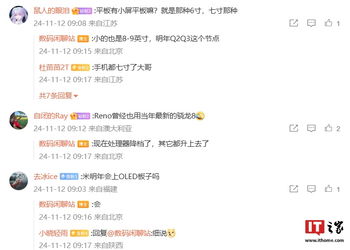The width and height of the screenshot is (350, 250).
Task: Expand the 共7条回复 replies list
Action: click(x=58, y=96)
